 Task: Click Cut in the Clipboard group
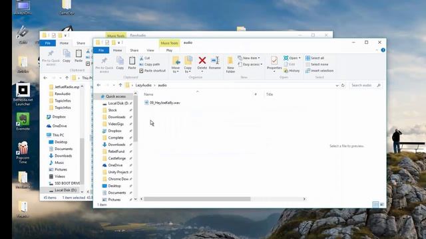[145, 58]
